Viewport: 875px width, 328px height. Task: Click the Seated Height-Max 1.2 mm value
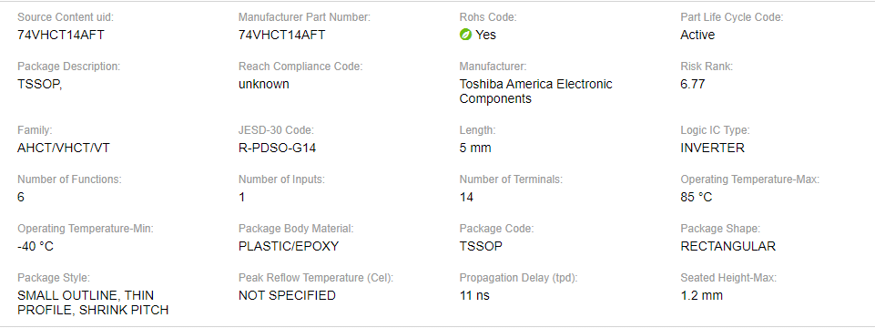[701, 295]
